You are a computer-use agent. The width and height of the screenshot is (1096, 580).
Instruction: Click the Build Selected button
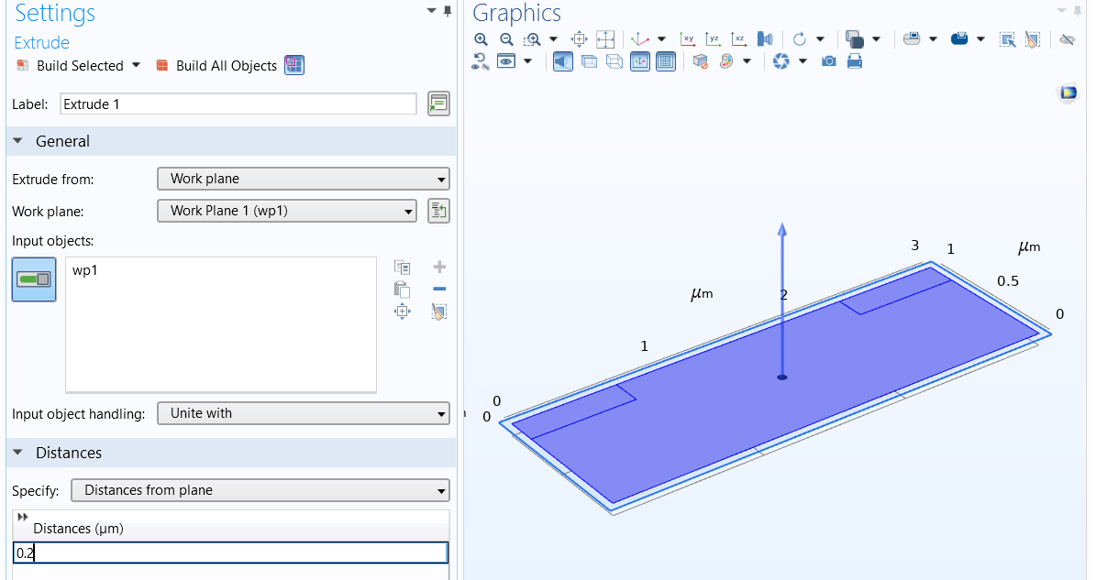(70, 66)
